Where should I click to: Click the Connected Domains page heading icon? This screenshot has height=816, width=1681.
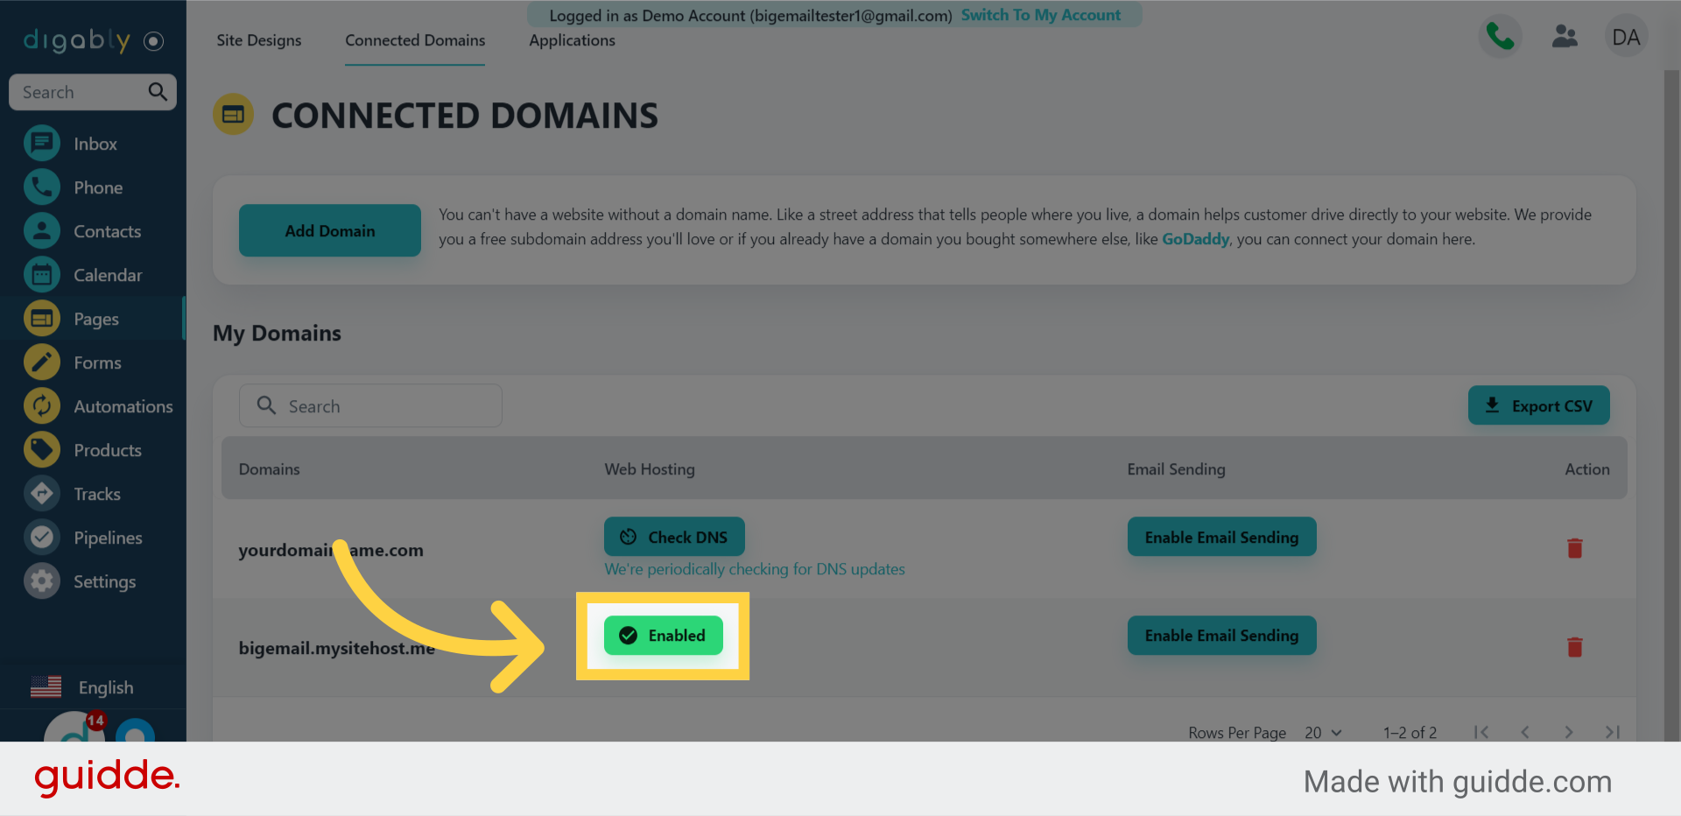[x=234, y=115]
